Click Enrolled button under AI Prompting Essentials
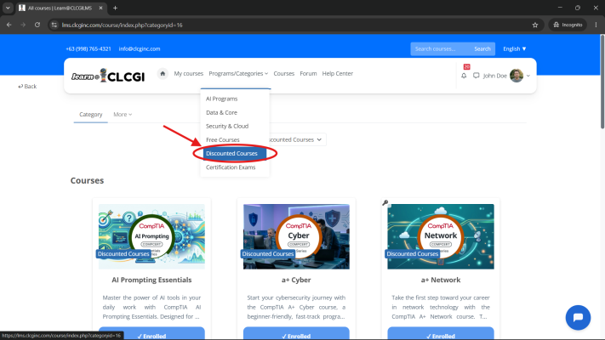This screenshot has height=340, width=605. pyautogui.click(x=151, y=334)
